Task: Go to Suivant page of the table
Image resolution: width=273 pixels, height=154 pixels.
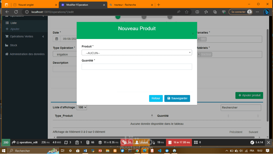Action: pos(253,132)
